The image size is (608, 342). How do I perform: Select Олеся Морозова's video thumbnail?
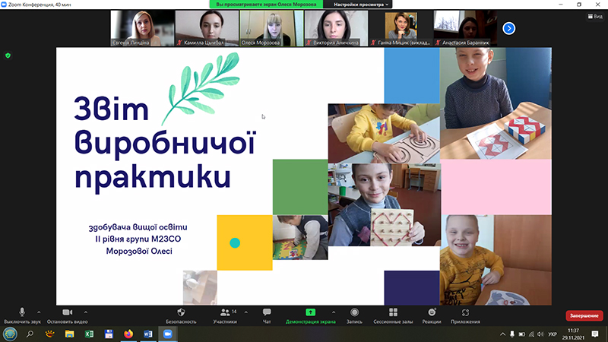pos(271,29)
